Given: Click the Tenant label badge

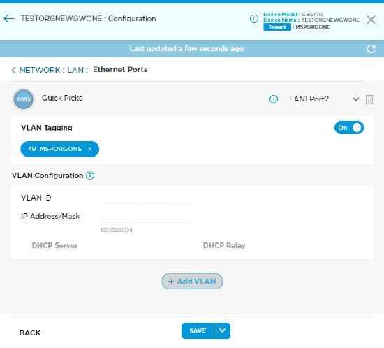Looking at the screenshot, I should 277,27.
